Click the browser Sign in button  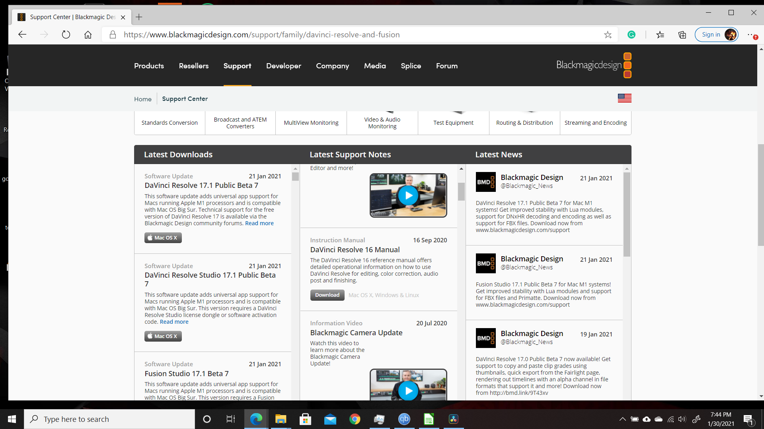coord(716,35)
